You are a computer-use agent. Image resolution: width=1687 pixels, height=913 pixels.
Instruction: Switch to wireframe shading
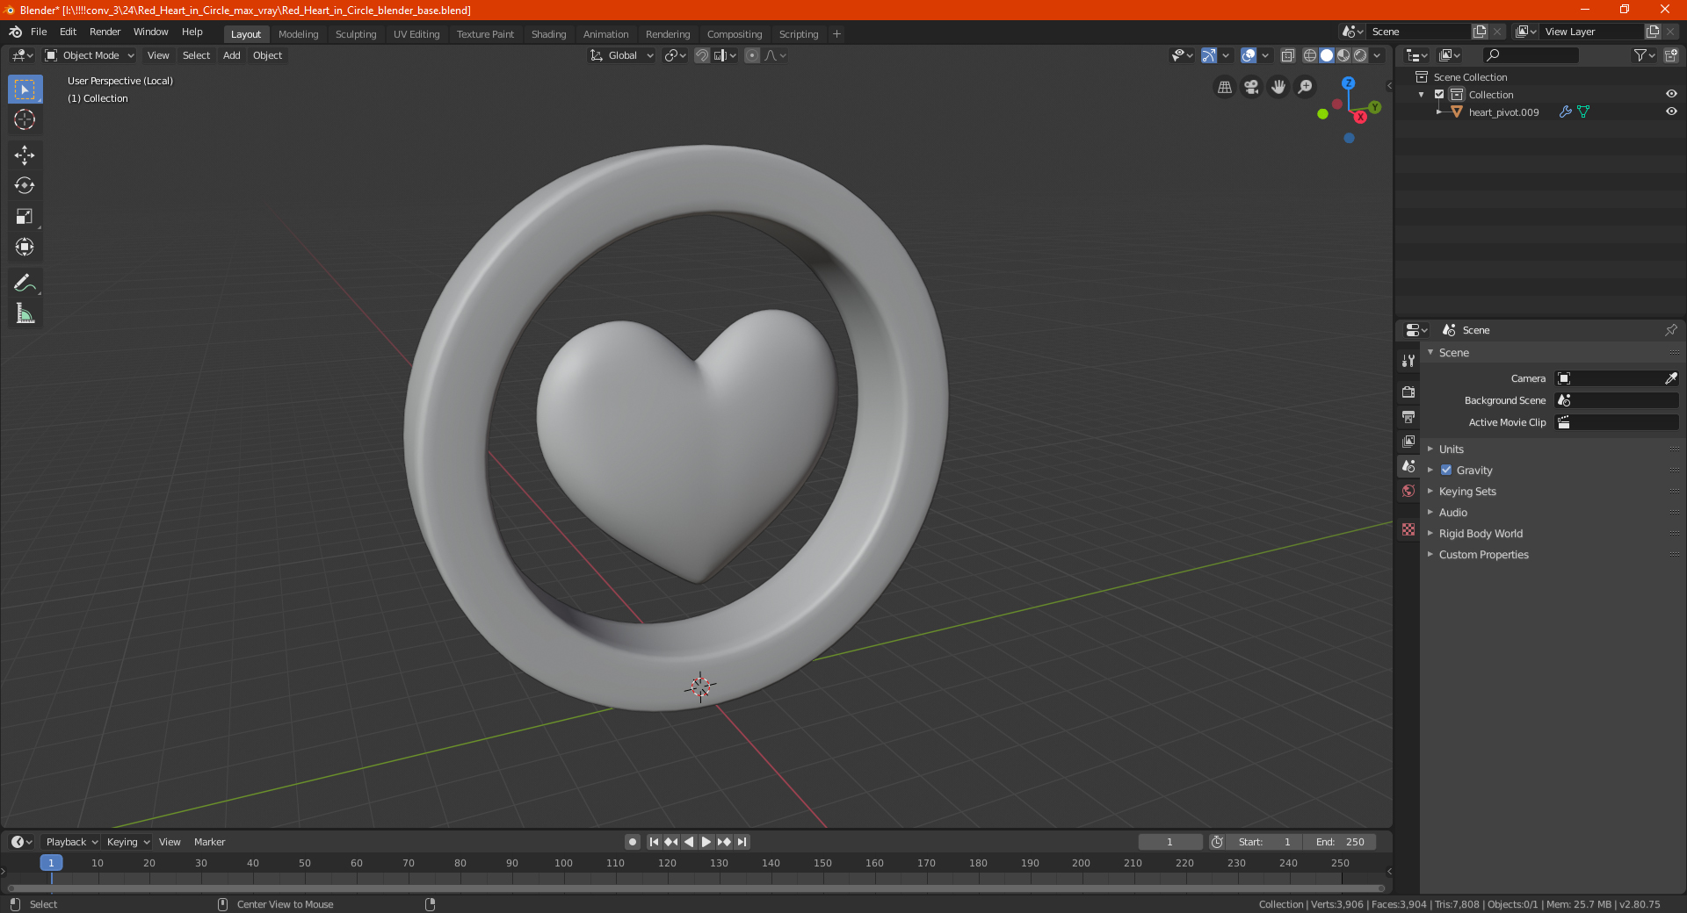1309,55
